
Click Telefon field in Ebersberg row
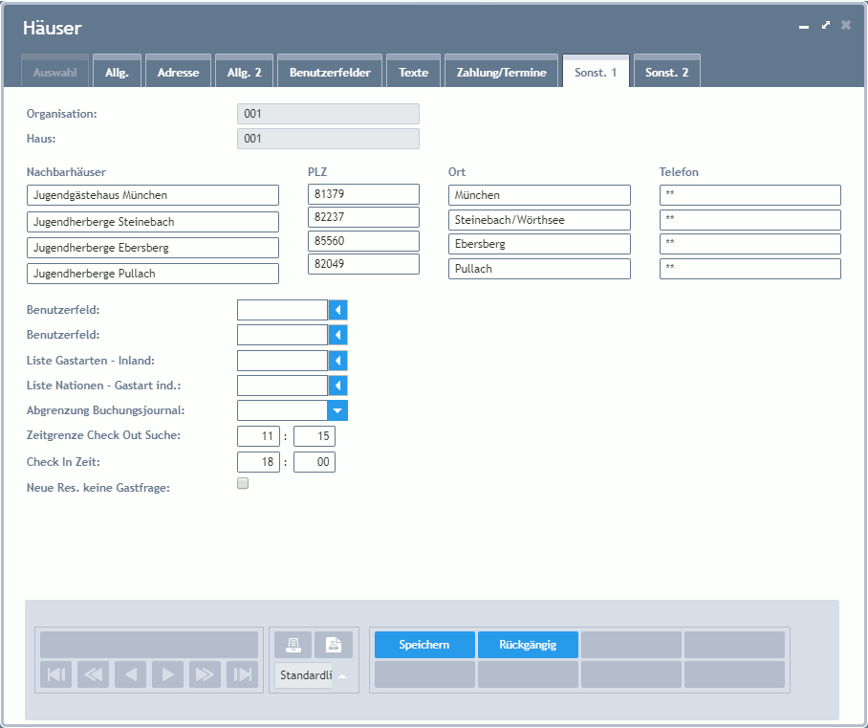(x=750, y=244)
